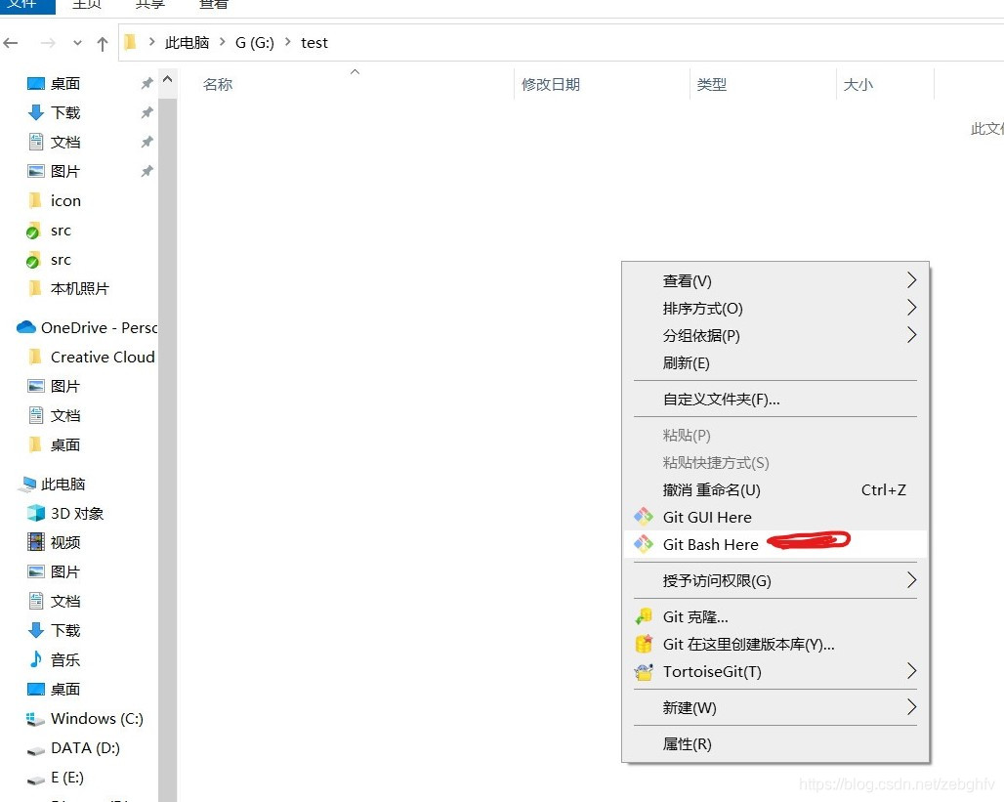1004x802 pixels.
Task: Open pinned 下载 in Quick access
Action: [64, 112]
